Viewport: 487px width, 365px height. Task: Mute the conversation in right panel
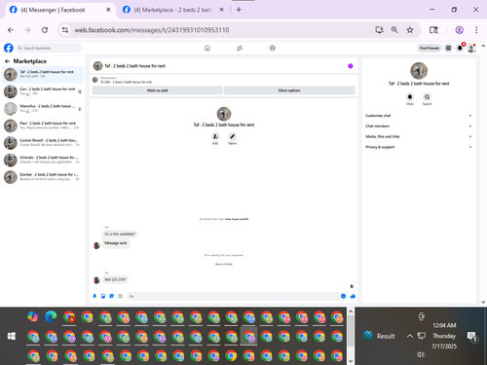tap(410, 97)
